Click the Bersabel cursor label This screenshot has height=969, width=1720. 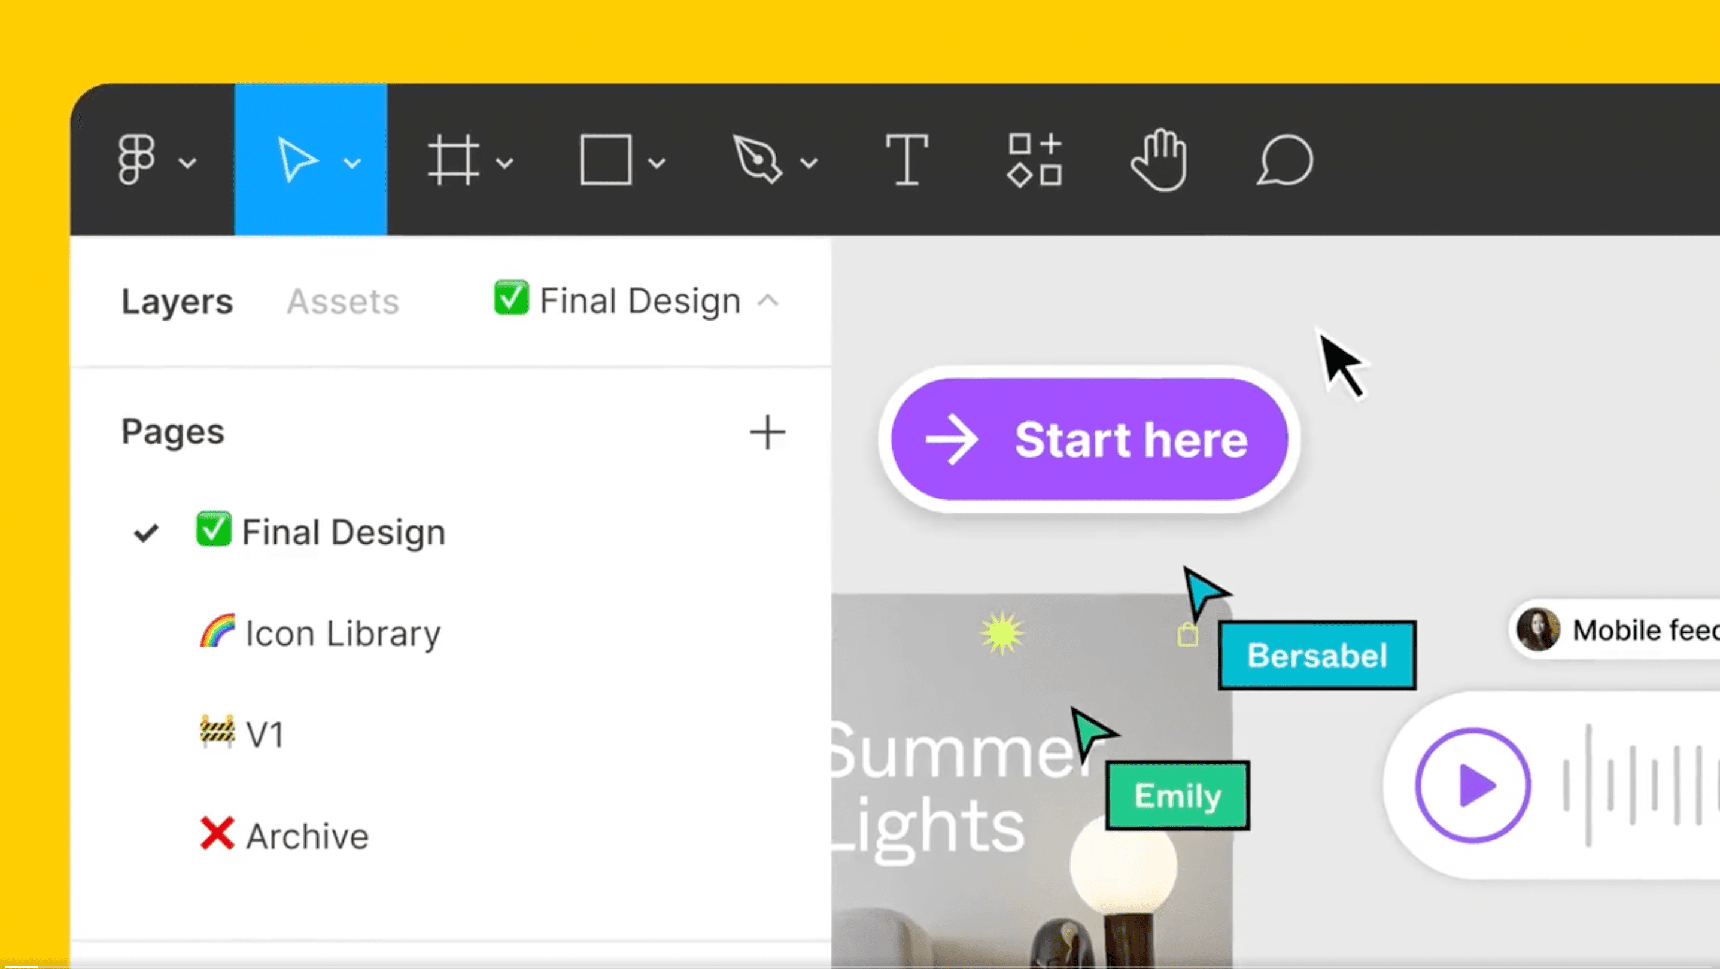pos(1317,656)
